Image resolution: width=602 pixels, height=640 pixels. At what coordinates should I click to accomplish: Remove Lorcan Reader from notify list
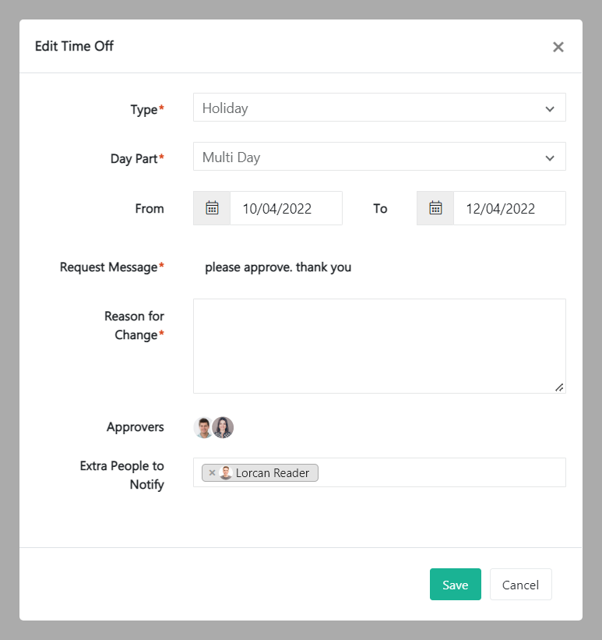point(212,473)
